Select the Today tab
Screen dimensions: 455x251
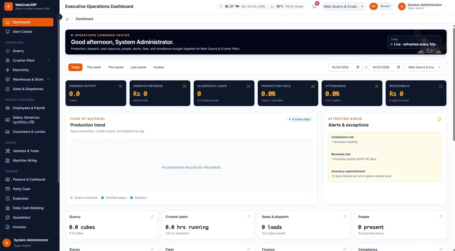(75, 67)
